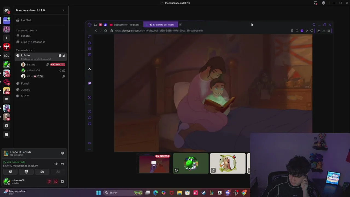This screenshot has width=350, height=197.
Task: Switch to the El planeta del tesoro tab
Action: [x=161, y=25]
